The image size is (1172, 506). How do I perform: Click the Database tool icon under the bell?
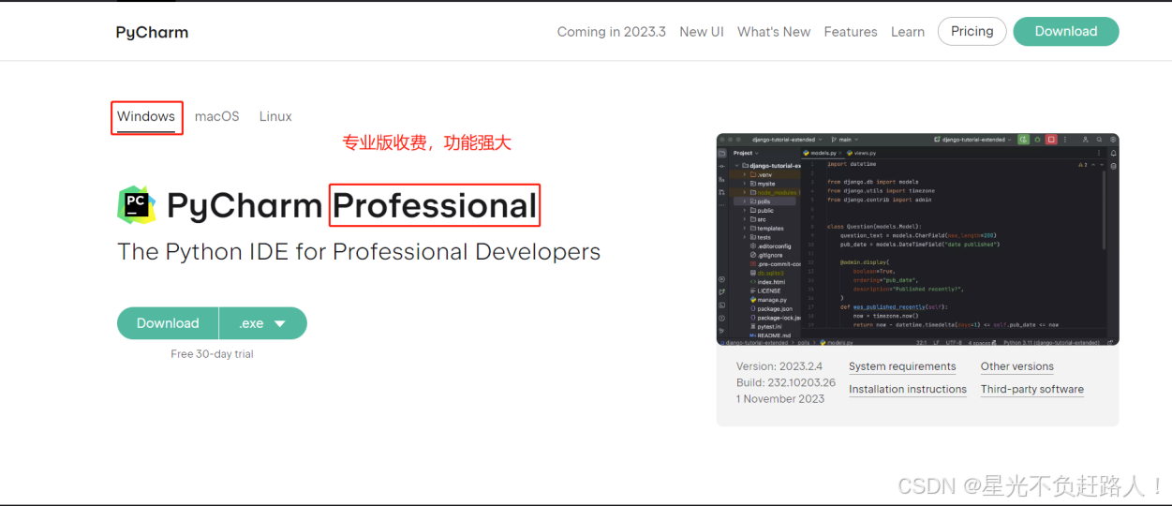pos(1113,166)
